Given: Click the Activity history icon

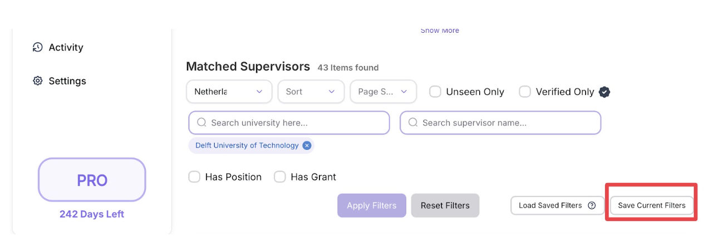Looking at the screenshot, I should (x=38, y=47).
